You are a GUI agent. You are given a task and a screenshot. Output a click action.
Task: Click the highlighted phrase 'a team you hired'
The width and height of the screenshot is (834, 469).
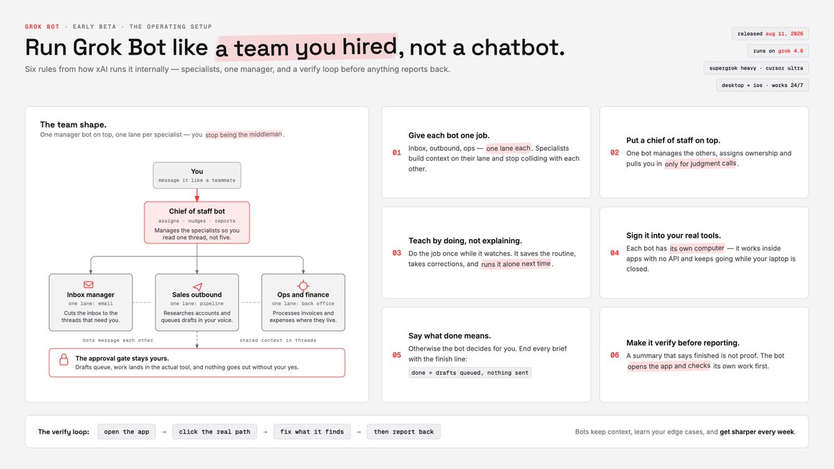coord(306,47)
